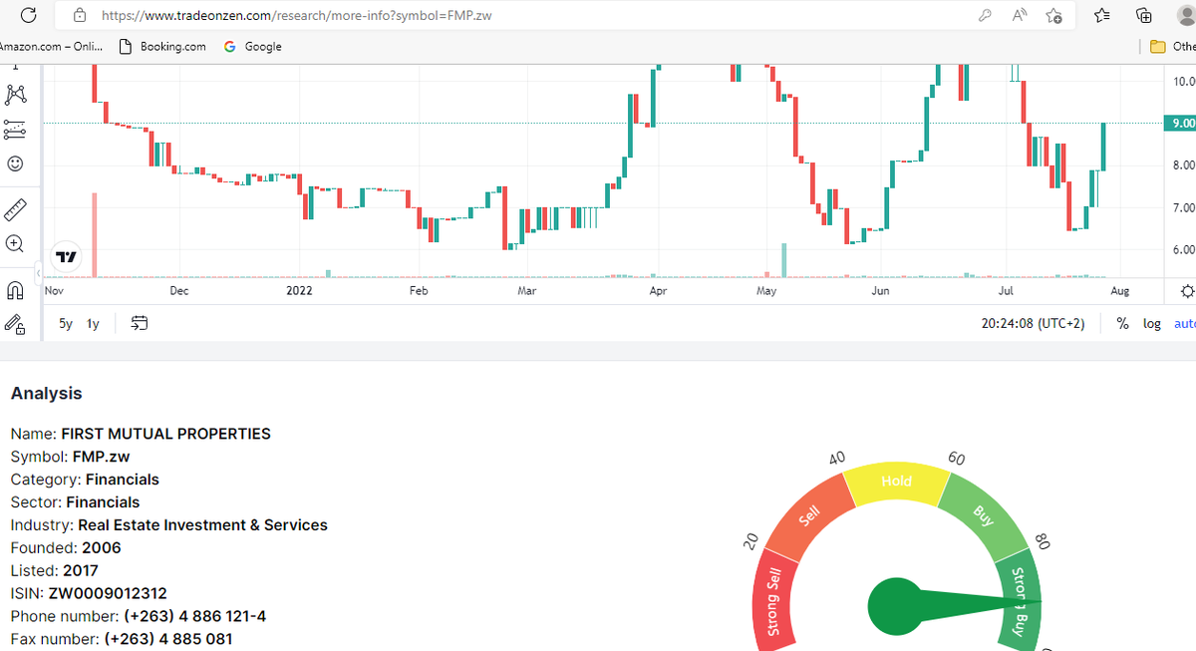This screenshot has height=651, width=1196.
Task: Enable logarithmic scale
Action: [x=1152, y=323]
